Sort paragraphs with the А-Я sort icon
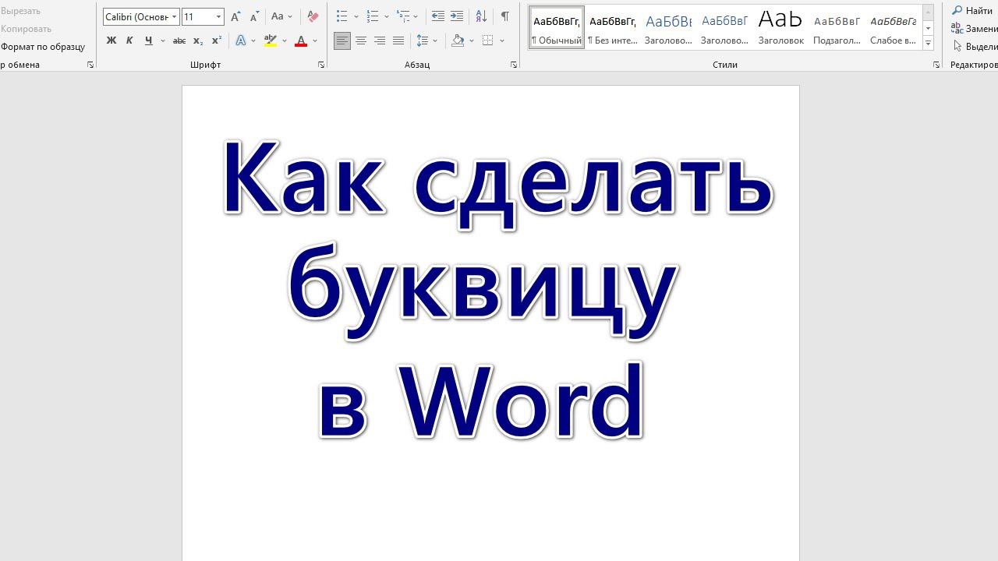998x561 pixels. (481, 16)
